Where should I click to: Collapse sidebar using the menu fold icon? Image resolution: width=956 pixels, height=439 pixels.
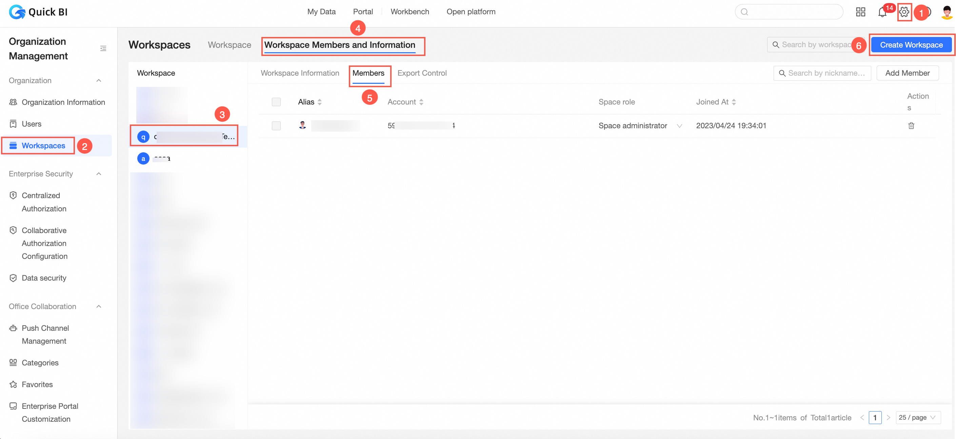103,49
